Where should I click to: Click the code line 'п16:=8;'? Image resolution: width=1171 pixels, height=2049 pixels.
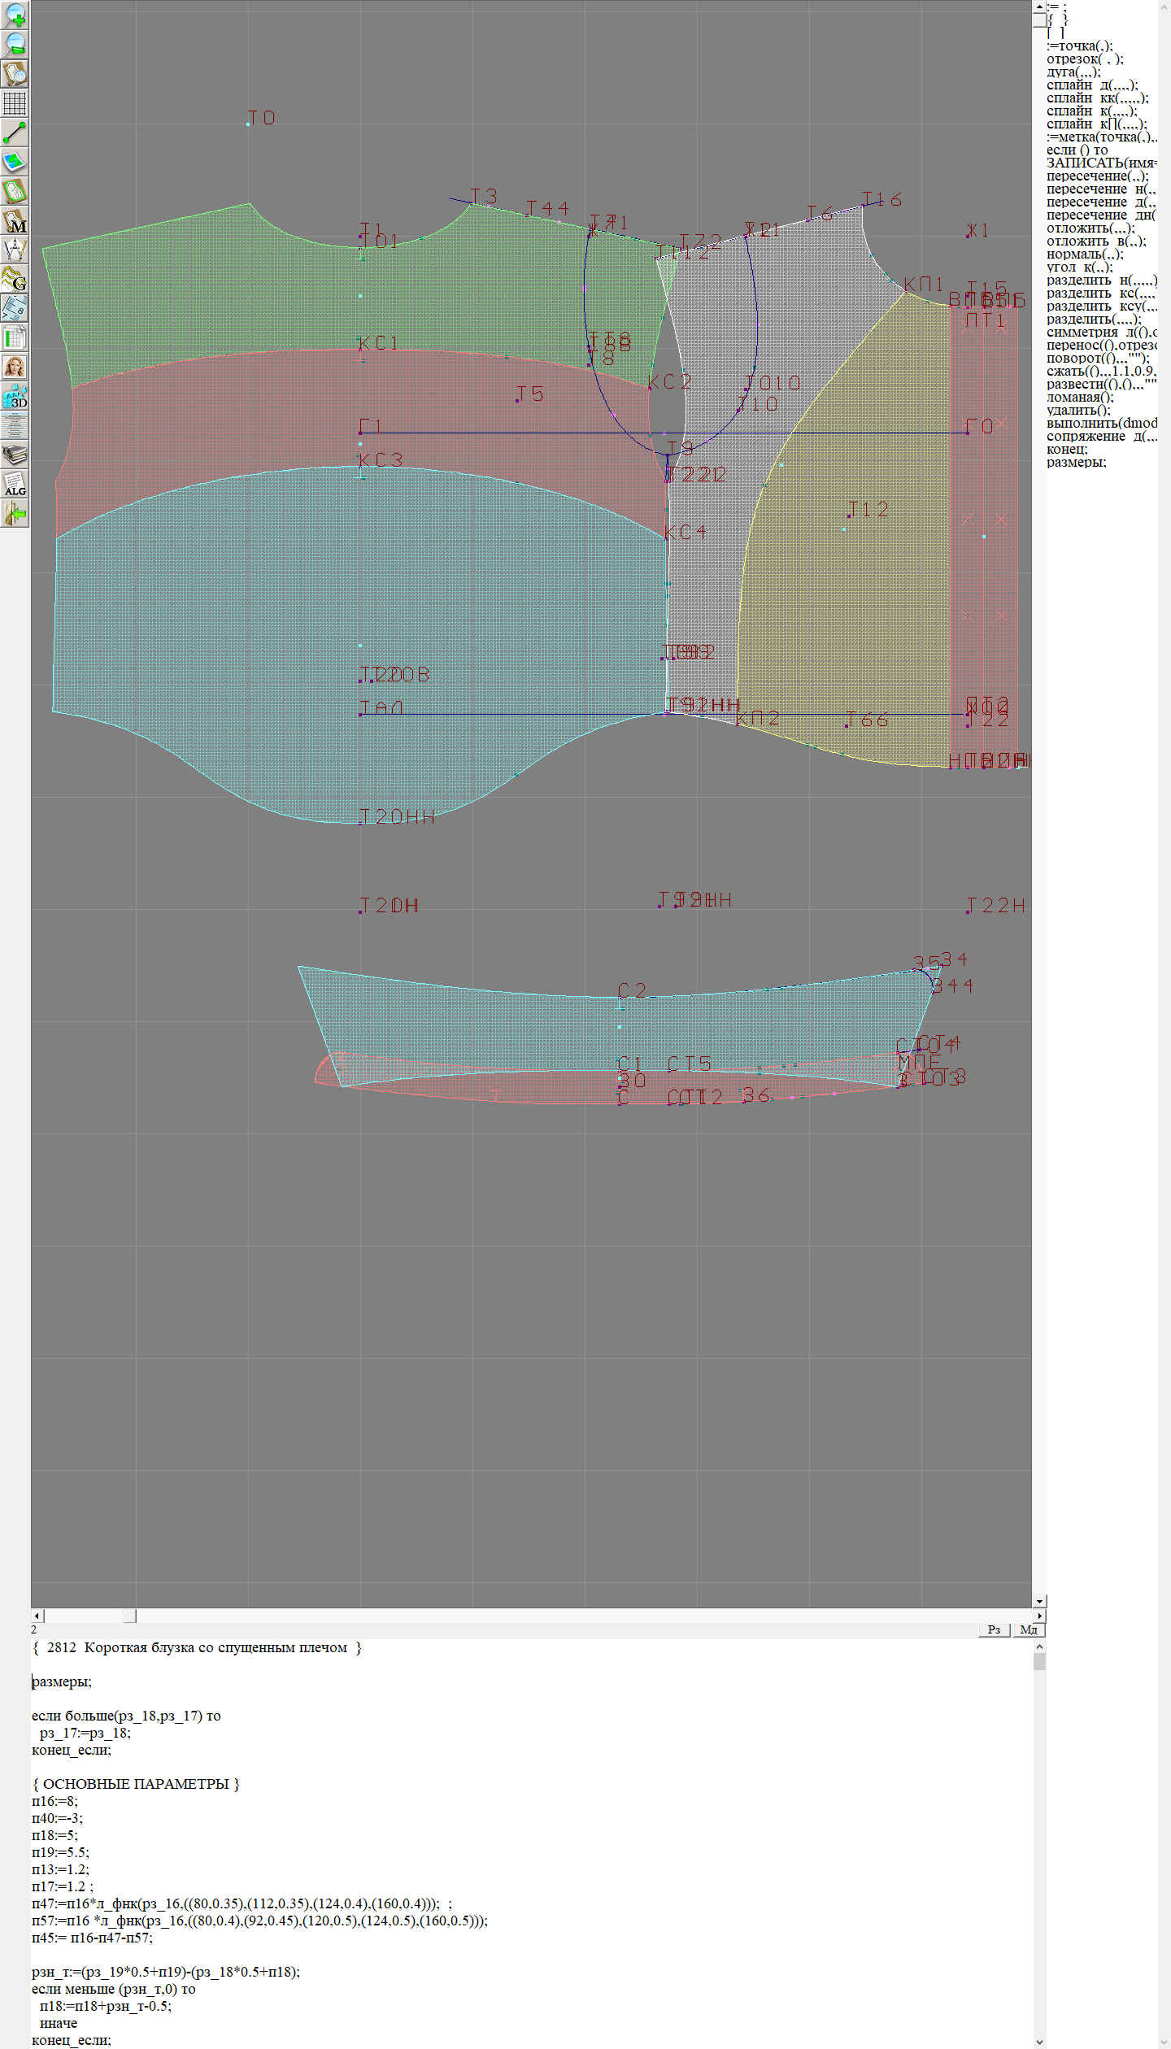(x=54, y=1801)
